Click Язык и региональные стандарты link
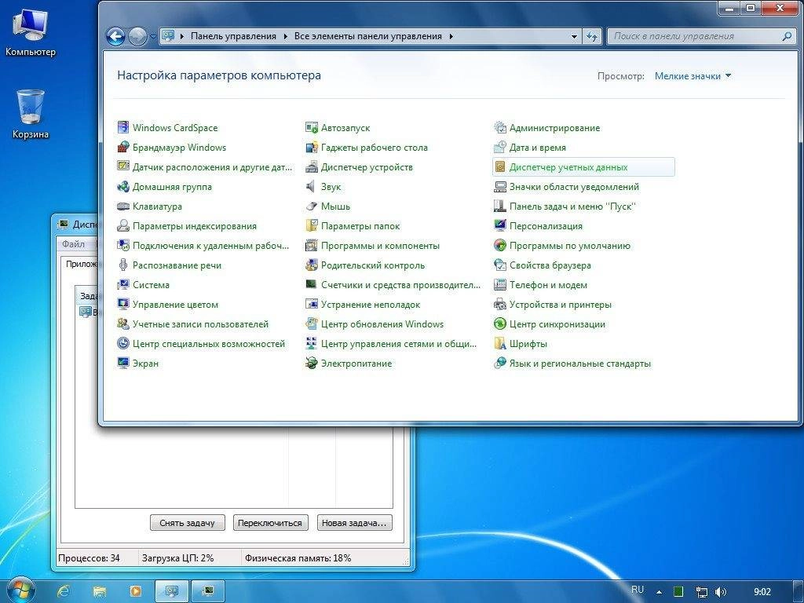The image size is (804, 603). pos(580,364)
